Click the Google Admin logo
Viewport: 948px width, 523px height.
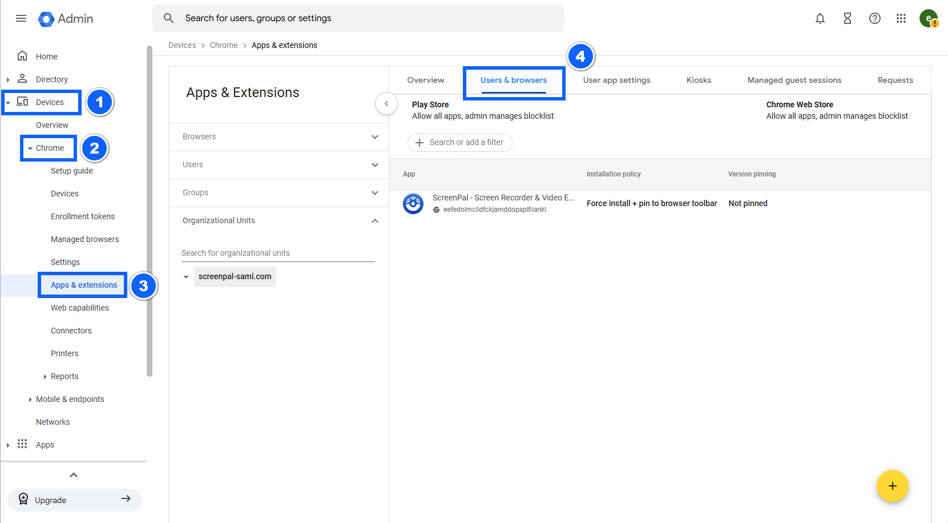66,19
